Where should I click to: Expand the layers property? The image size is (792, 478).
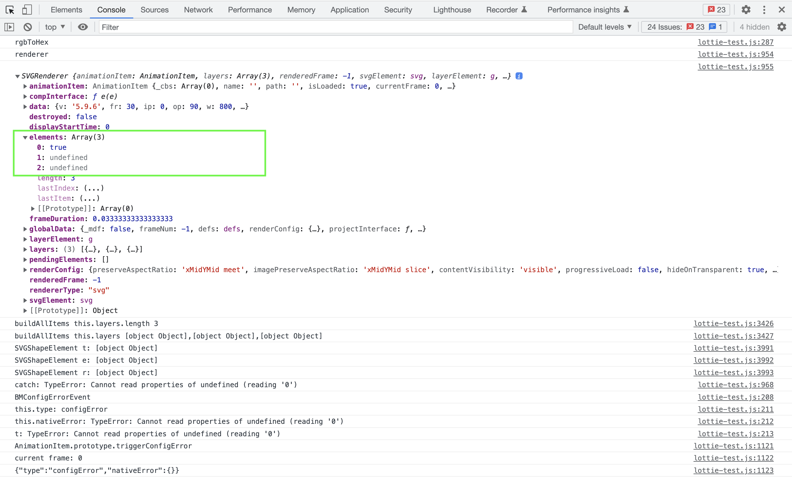25,249
